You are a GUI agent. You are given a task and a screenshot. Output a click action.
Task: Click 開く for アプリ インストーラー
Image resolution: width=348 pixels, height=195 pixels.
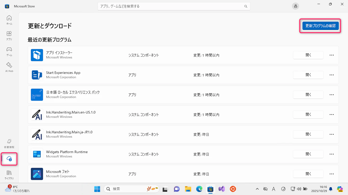308,55
